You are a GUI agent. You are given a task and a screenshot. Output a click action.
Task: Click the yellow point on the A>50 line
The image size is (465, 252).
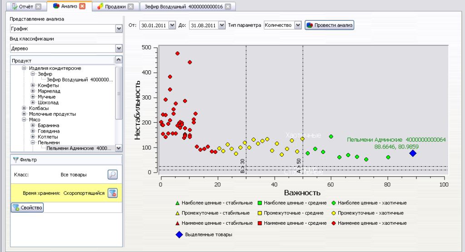coord(302,139)
